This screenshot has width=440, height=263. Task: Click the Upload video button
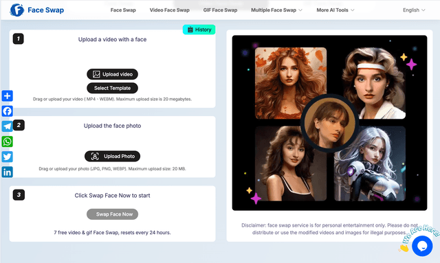(112, 74)
